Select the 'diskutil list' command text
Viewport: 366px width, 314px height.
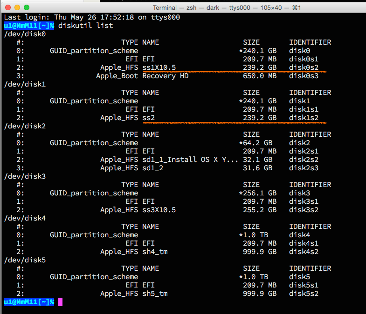pyautogui.click(x=86, y=26)
